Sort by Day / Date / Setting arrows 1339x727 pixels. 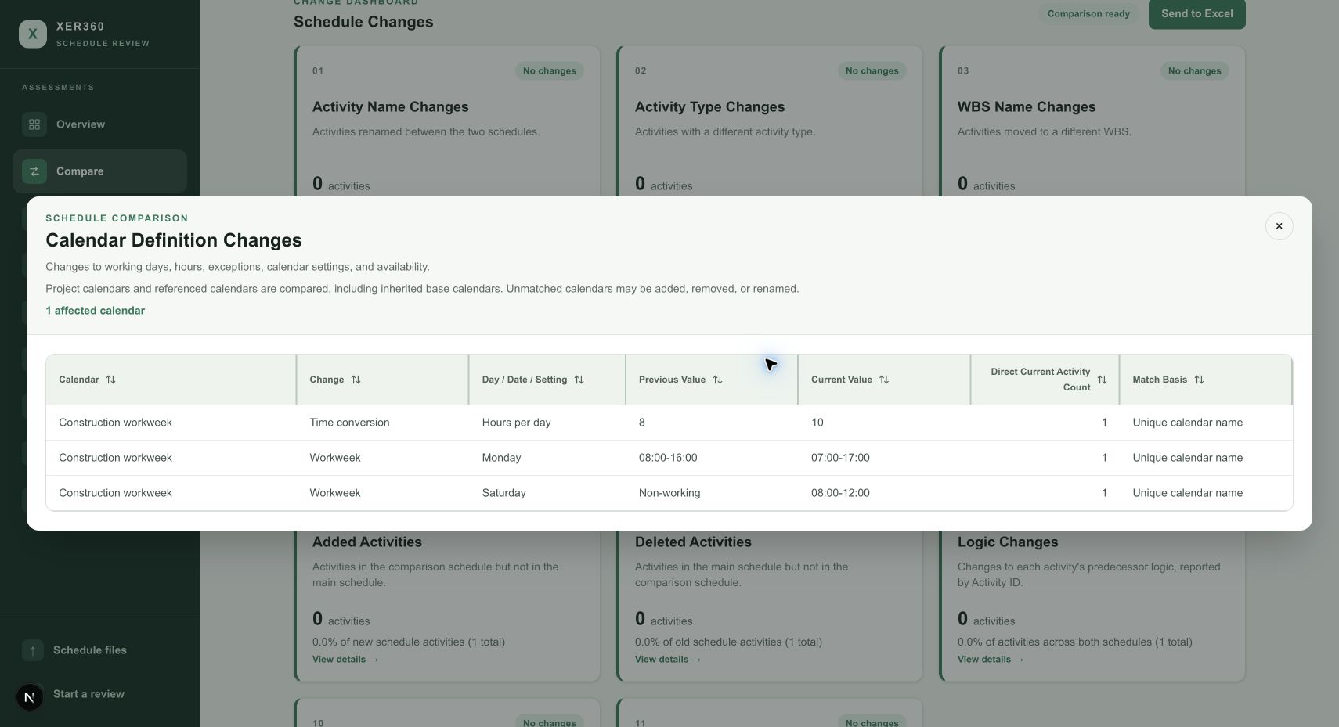click(579, 380)
